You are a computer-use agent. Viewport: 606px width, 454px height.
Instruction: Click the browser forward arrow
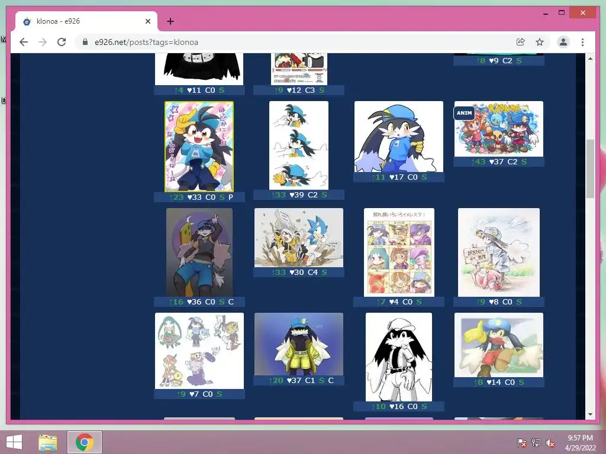tap(43, 42)
